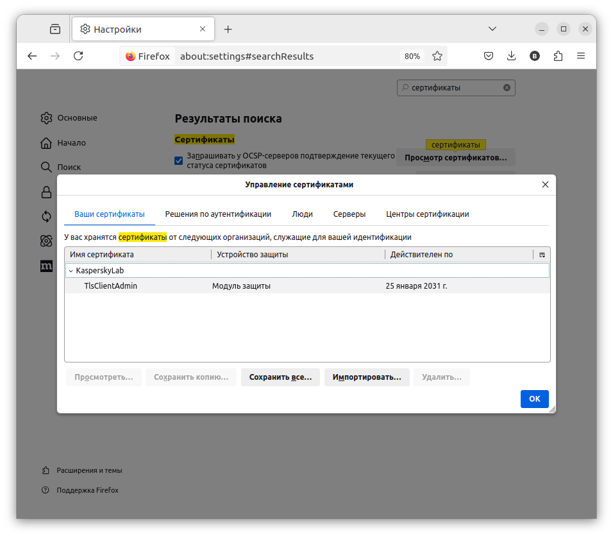Sort by Имя сертификата column
The height and width of the screenshot is (537, 613).
(x=138, y=255)
